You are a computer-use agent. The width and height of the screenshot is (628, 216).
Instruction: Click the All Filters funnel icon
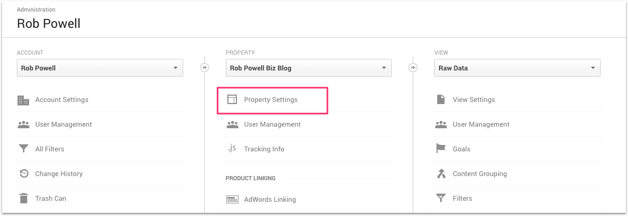[x=23, y=149]
